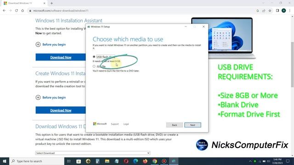This screenshot has height=165, width=294.
Task: Select the USB flash drive radio option
Action: coord(94,56)
